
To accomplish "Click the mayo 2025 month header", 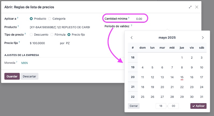I will pos(167,38).
